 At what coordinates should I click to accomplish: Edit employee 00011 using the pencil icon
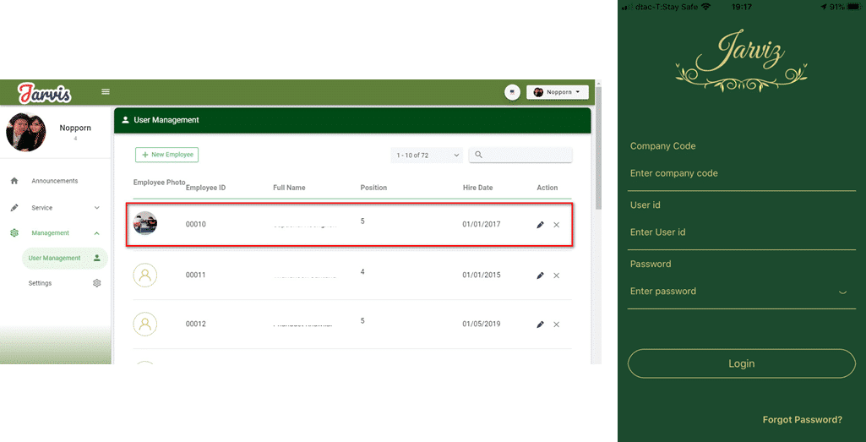pyautogui.click(x=540, y=276)
